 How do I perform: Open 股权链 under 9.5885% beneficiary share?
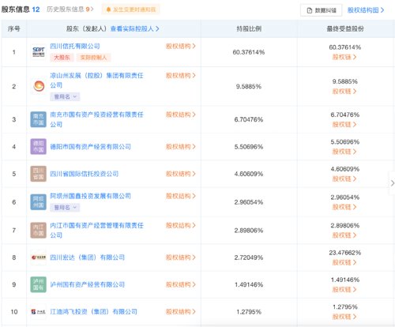[x=344, y=92]
